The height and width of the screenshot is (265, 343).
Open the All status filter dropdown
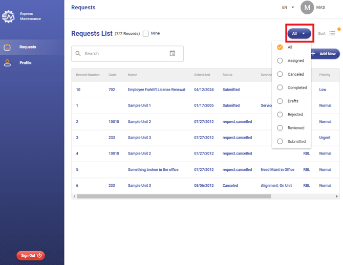(x=299, y=34)
